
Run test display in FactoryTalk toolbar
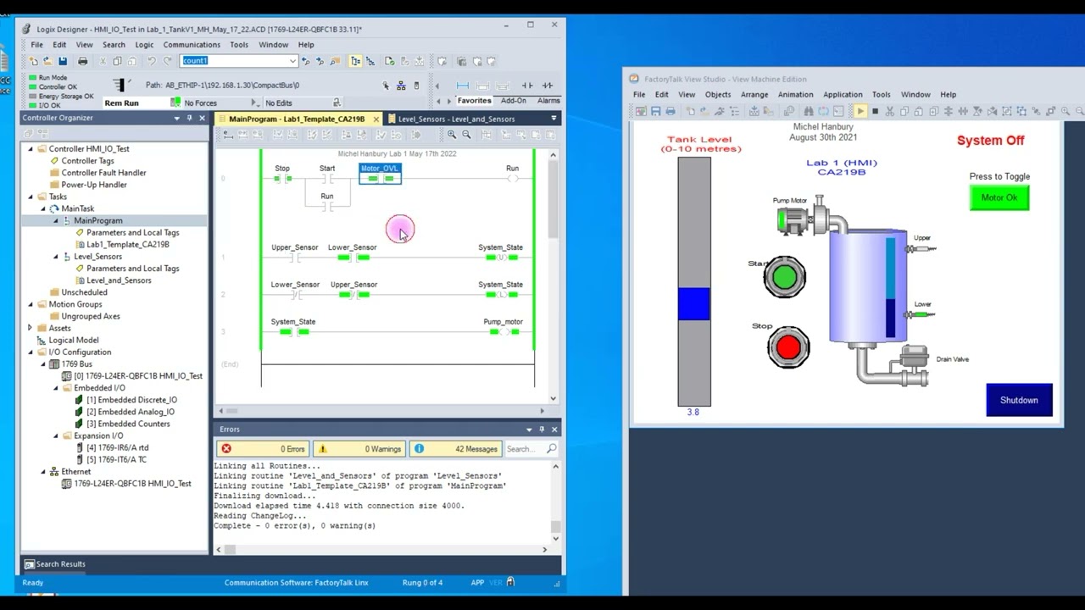pos(860,111)
